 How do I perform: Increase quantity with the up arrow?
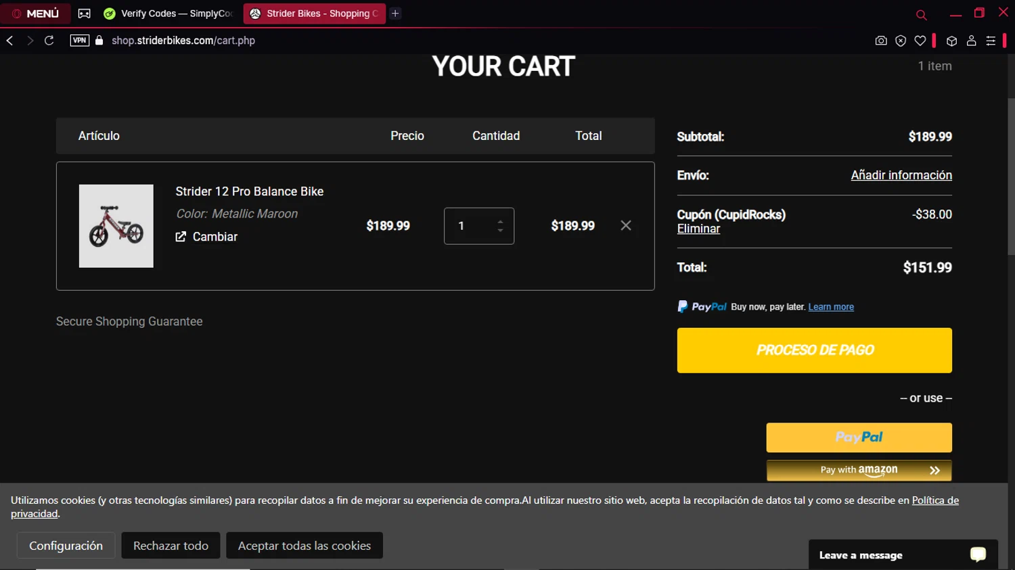coord(500,221)
